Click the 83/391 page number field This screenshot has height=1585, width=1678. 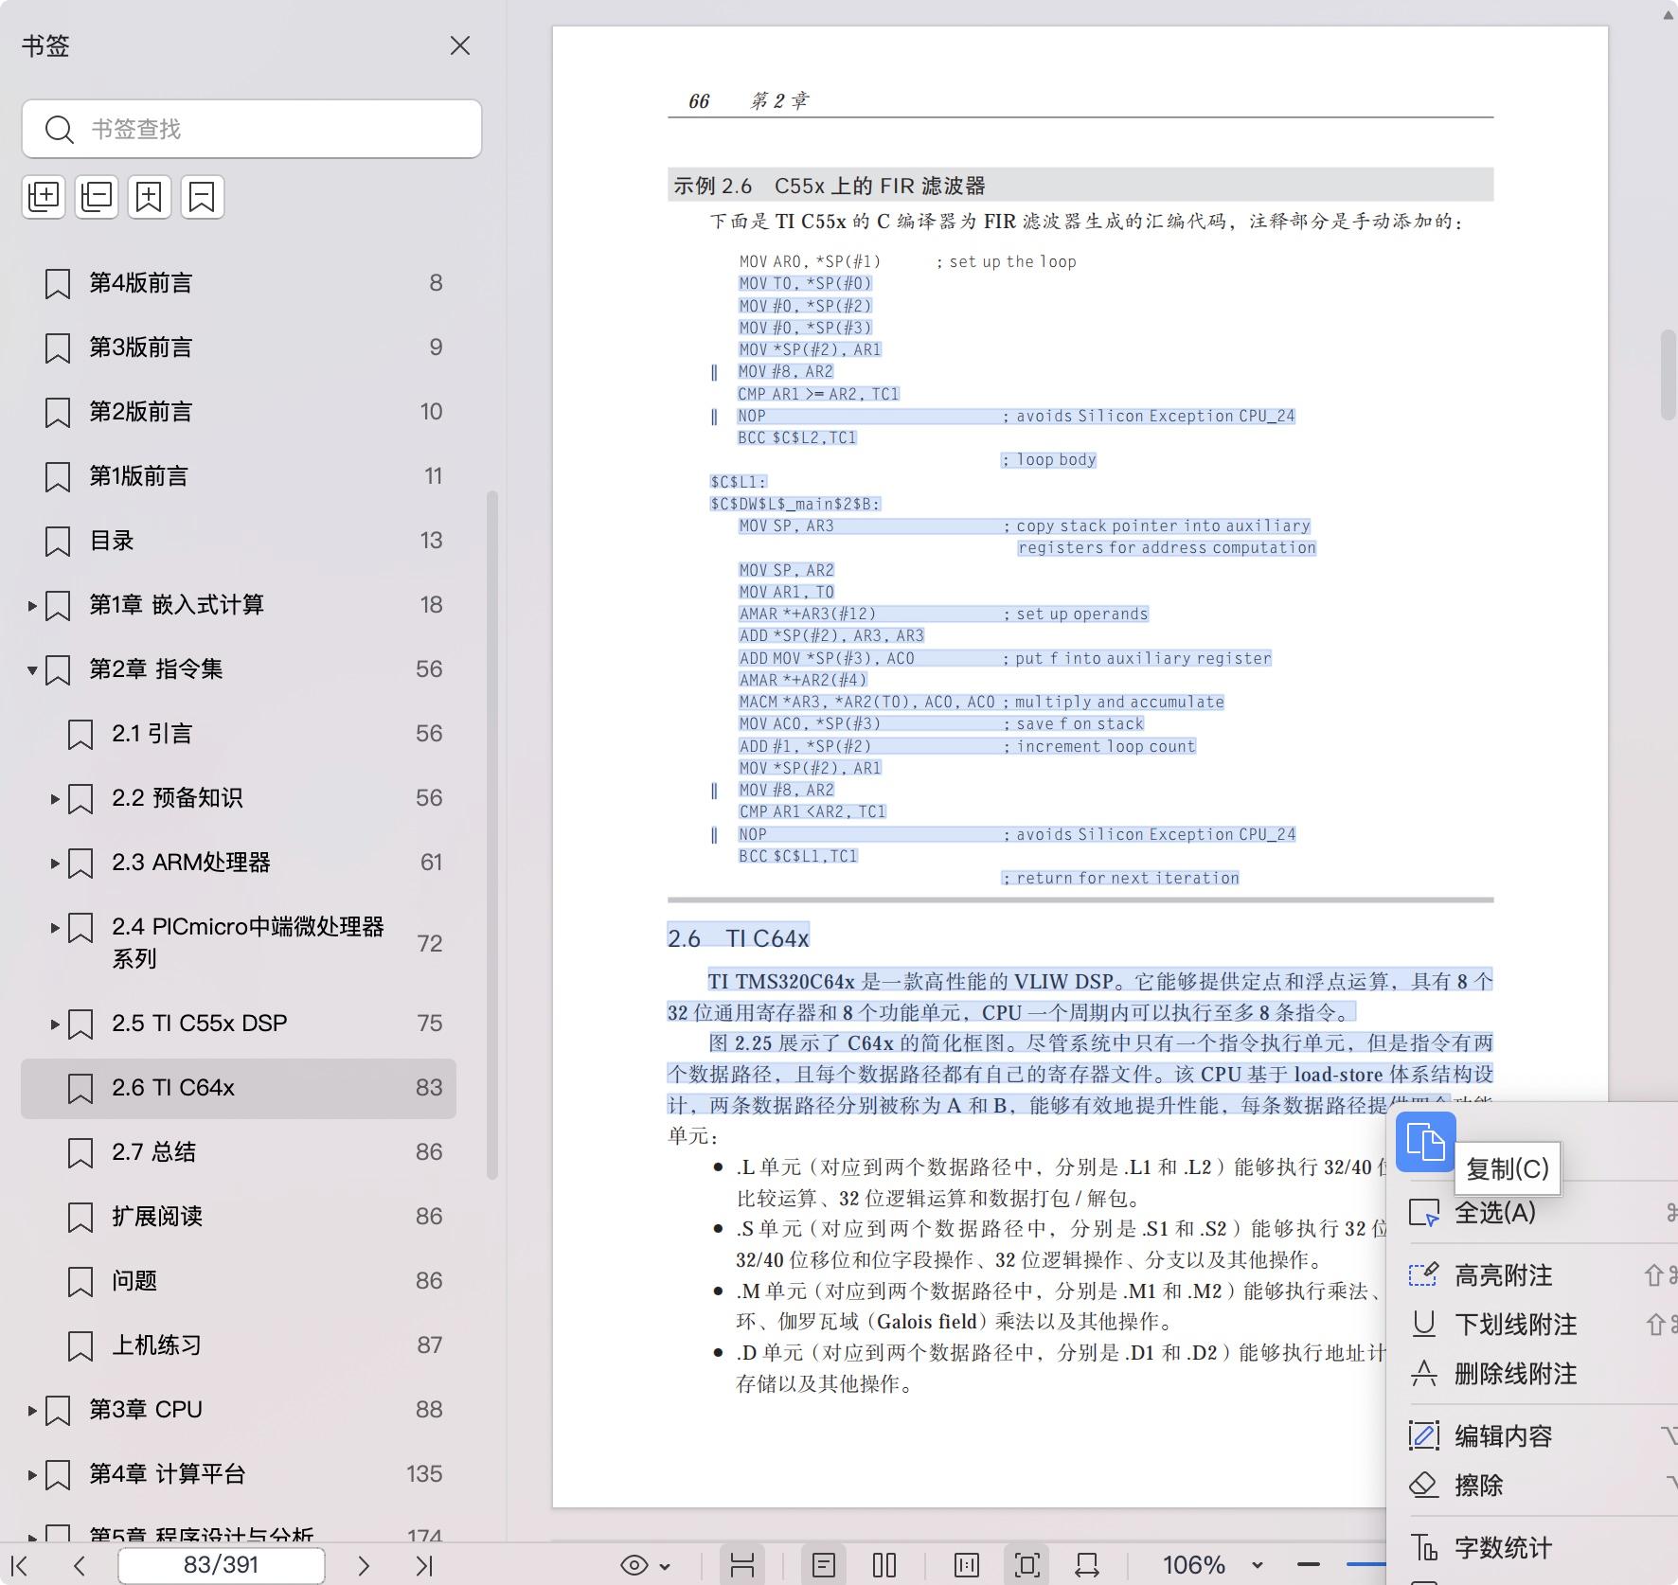coord(220,1565)
